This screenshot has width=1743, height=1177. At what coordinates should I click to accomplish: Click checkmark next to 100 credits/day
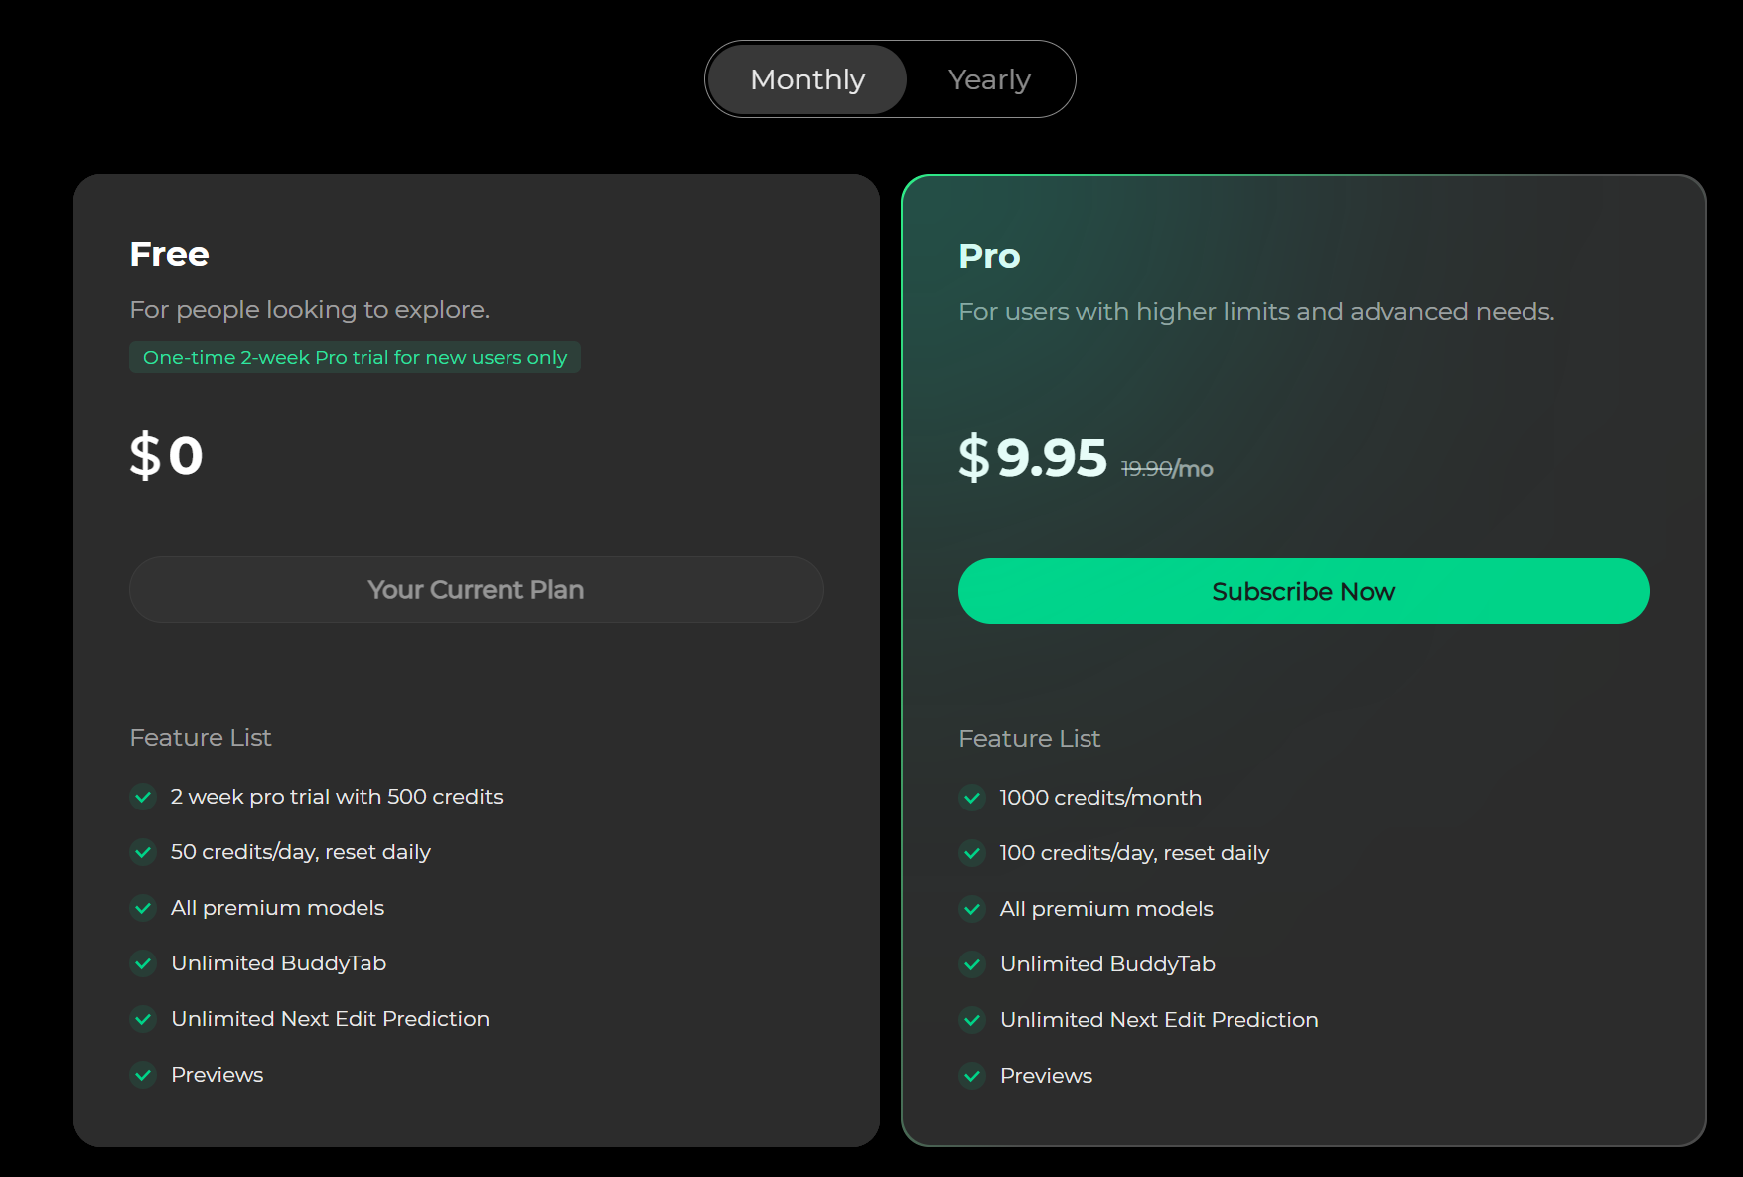coord(972,853)
